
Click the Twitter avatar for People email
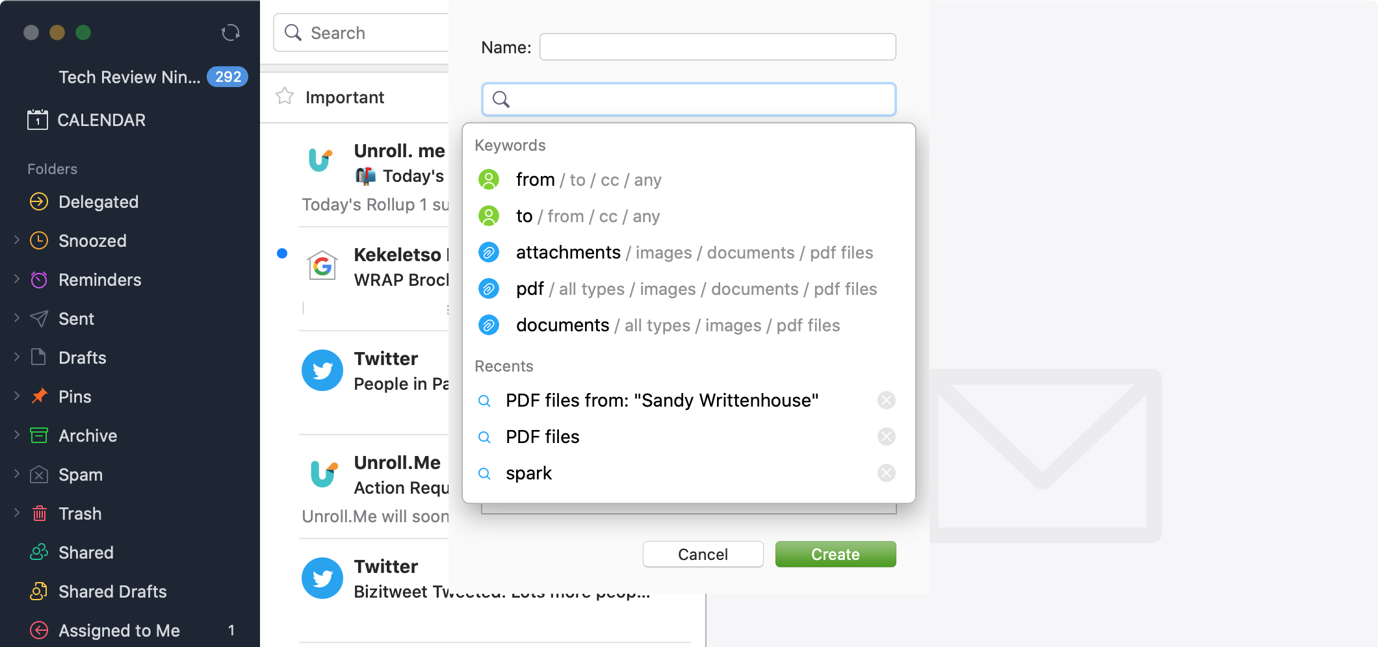pos(322,370)
